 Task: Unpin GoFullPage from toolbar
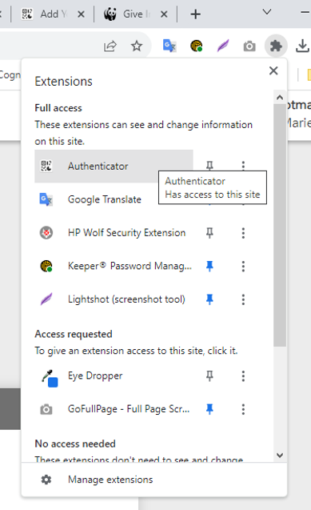(x=209, y=409)
